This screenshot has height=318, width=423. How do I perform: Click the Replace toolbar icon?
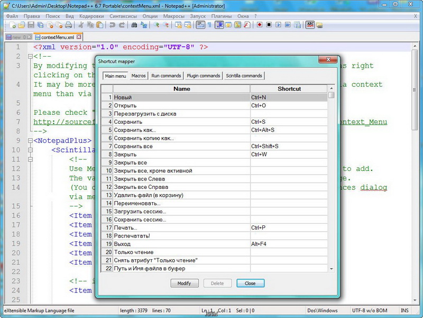coord(143,25)
